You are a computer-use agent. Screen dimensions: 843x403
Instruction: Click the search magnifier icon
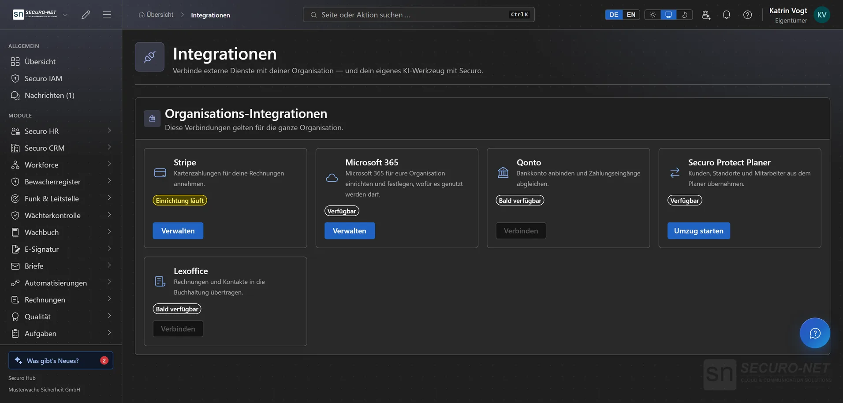point(313,15)
